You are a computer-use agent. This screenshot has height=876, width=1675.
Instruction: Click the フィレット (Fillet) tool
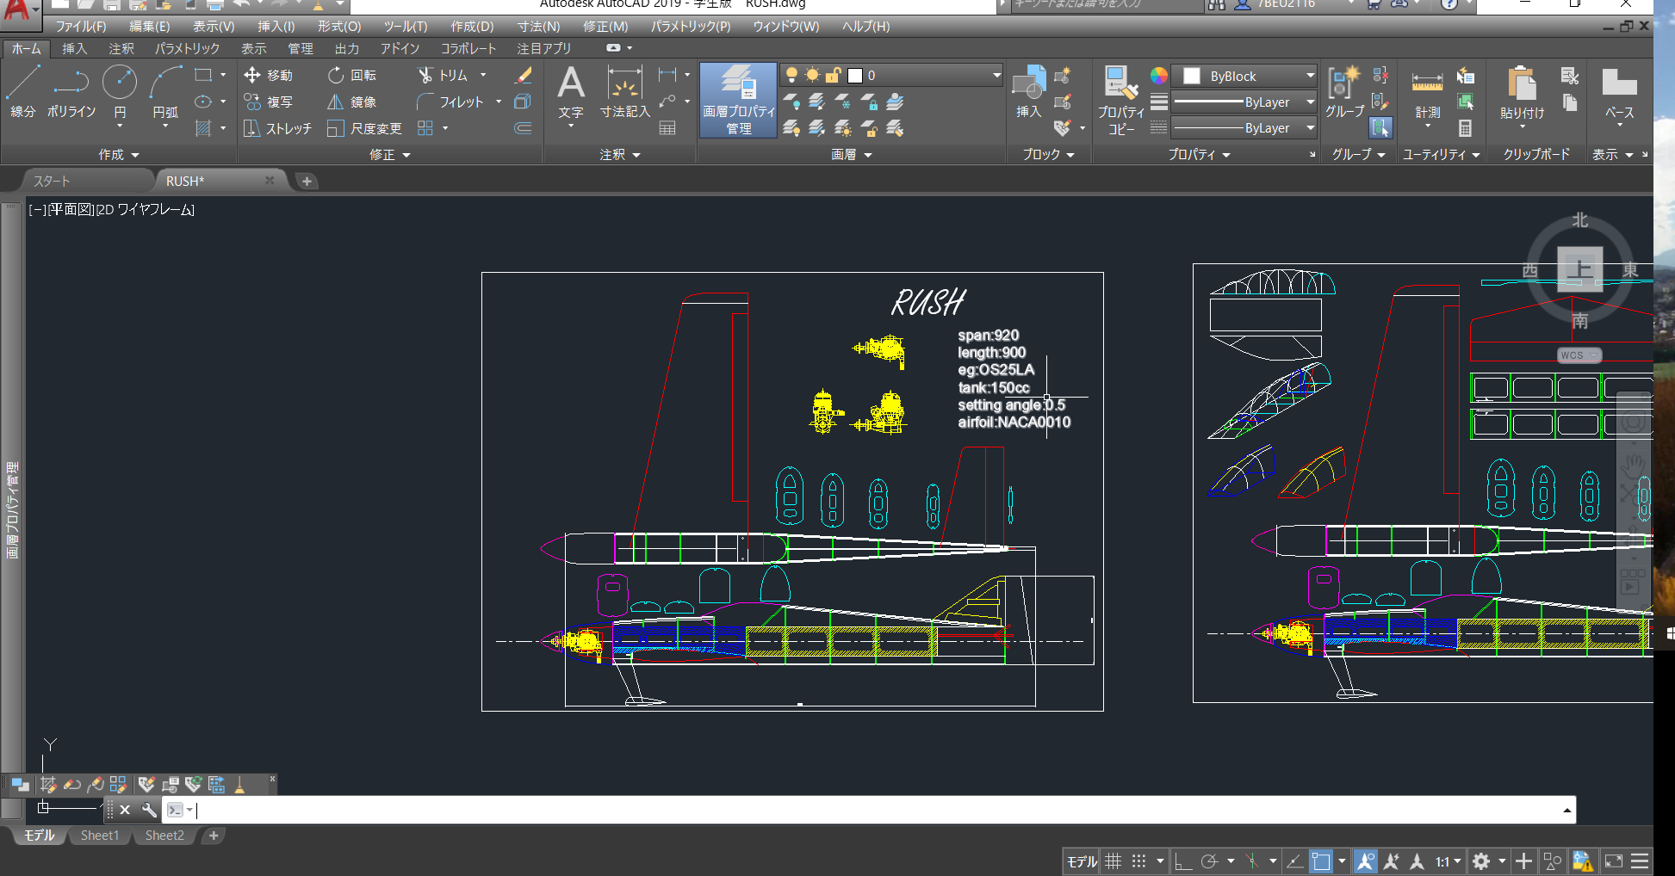pos(450,102)
